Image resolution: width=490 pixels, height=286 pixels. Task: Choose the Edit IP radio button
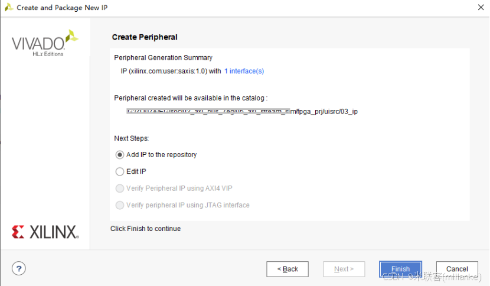pyautogui.click(x=120, y=171)
